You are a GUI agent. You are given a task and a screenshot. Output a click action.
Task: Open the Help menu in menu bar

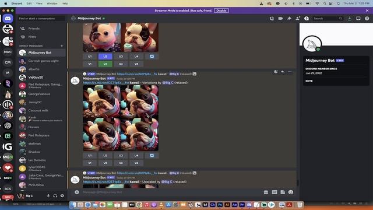click(x=65, y=3)
